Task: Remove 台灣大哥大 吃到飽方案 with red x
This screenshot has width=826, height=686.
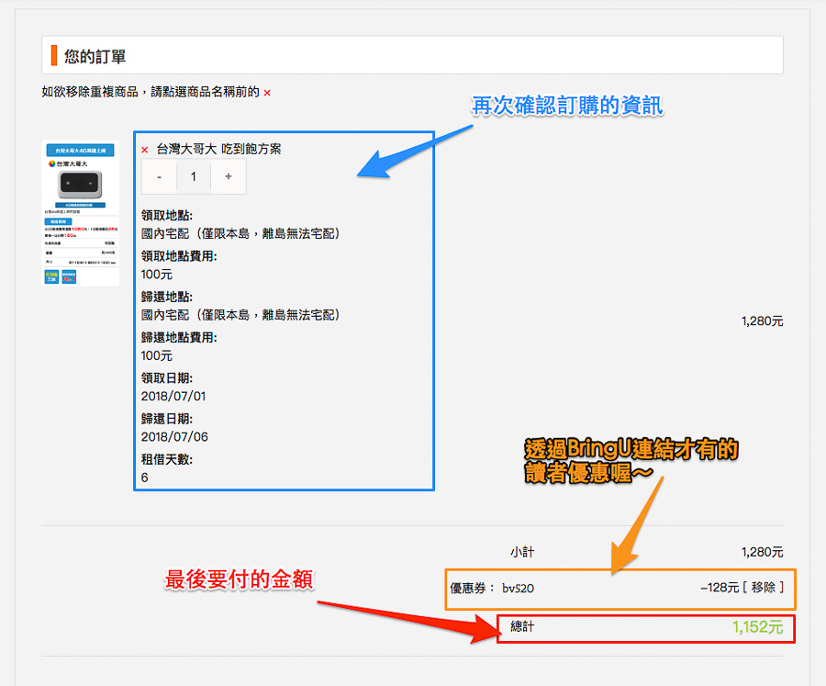Action: point(145,150)
